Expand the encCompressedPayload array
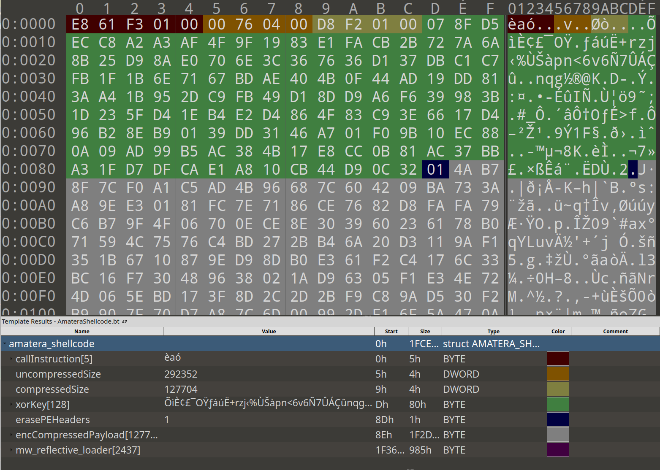The width and height of the screenshot is (660, 470). pos(11,435)
